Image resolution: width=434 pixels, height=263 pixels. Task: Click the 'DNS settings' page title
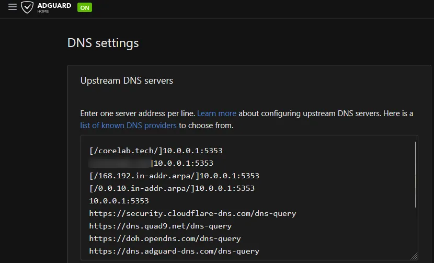point(103,43)
